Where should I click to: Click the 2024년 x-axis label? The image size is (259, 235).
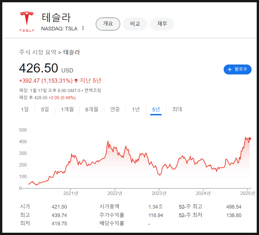click(203, 193)
